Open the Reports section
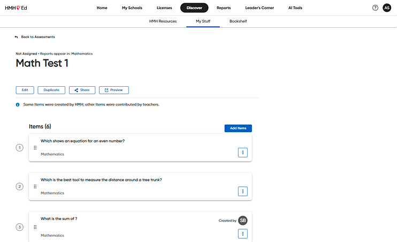 click(224, 8)
